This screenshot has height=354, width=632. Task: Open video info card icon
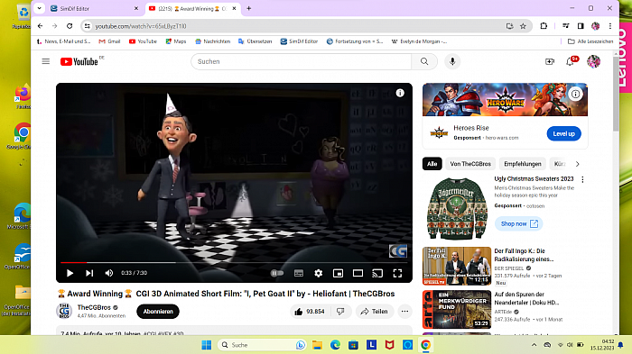(400, 93)
